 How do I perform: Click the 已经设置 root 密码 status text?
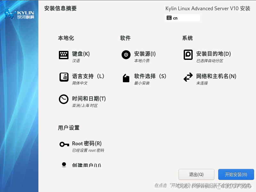88,150
